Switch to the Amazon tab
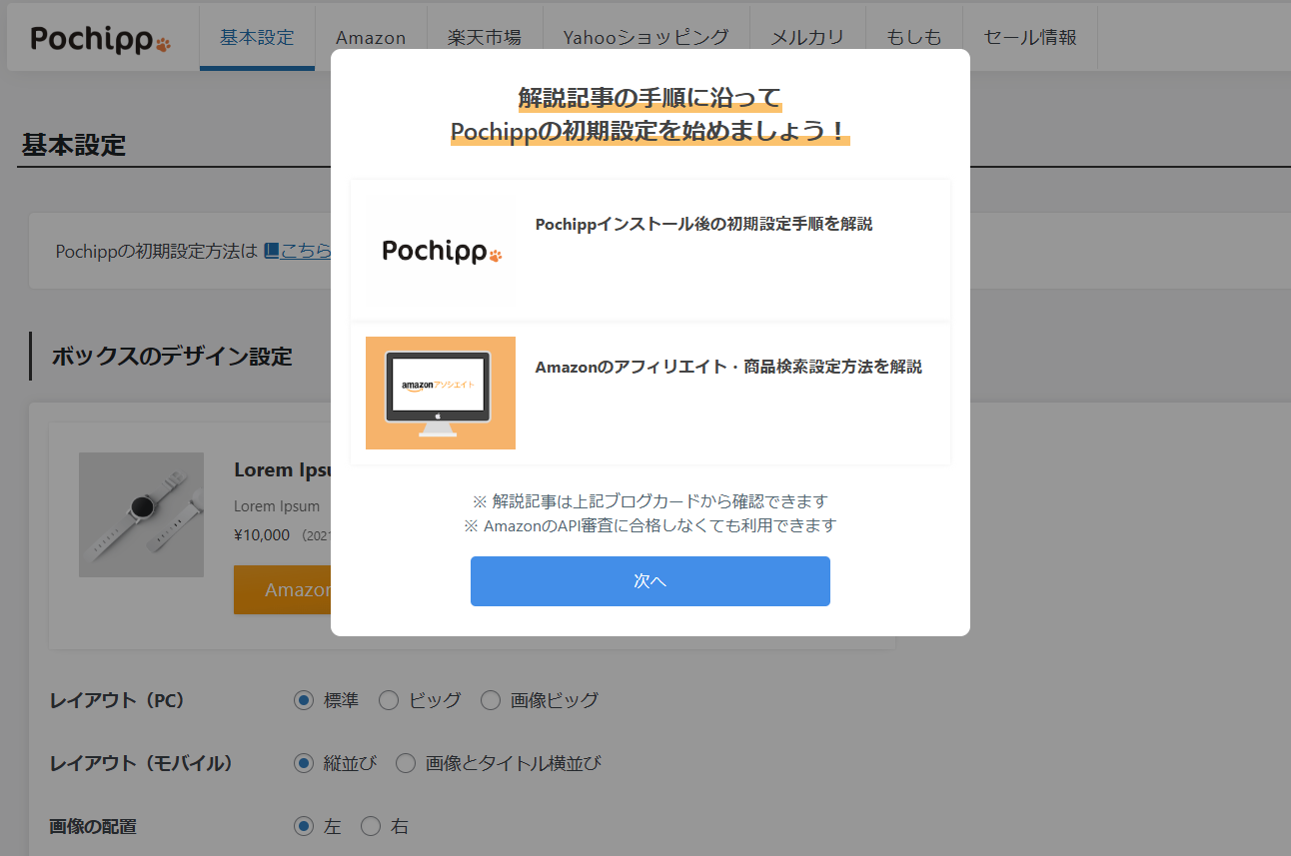 point(371,38)
